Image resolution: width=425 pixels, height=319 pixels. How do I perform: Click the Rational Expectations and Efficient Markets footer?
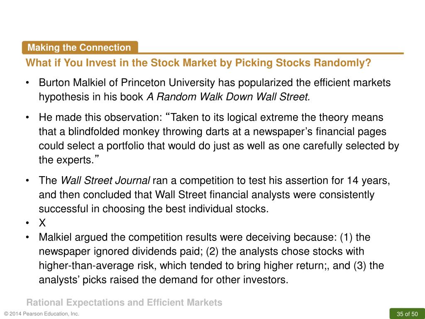click(x=125, y=302)
